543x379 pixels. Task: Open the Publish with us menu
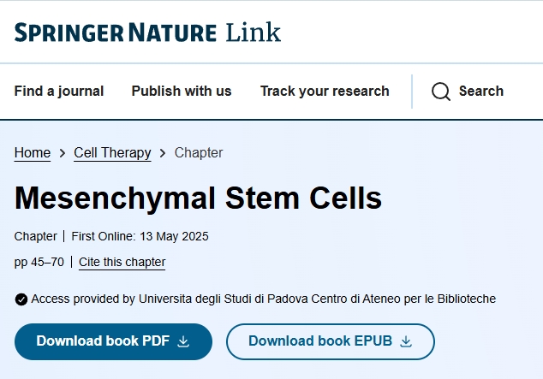coord(182,91)
